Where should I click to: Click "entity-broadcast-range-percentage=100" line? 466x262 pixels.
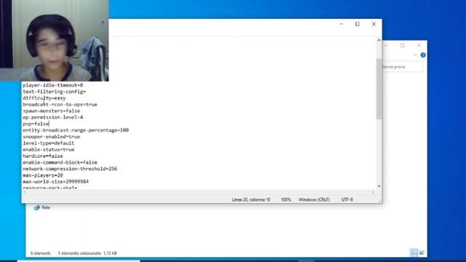coord(76,130)
